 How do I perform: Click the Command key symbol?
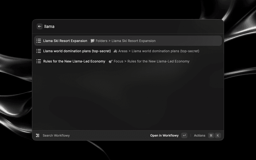point(211,135)
